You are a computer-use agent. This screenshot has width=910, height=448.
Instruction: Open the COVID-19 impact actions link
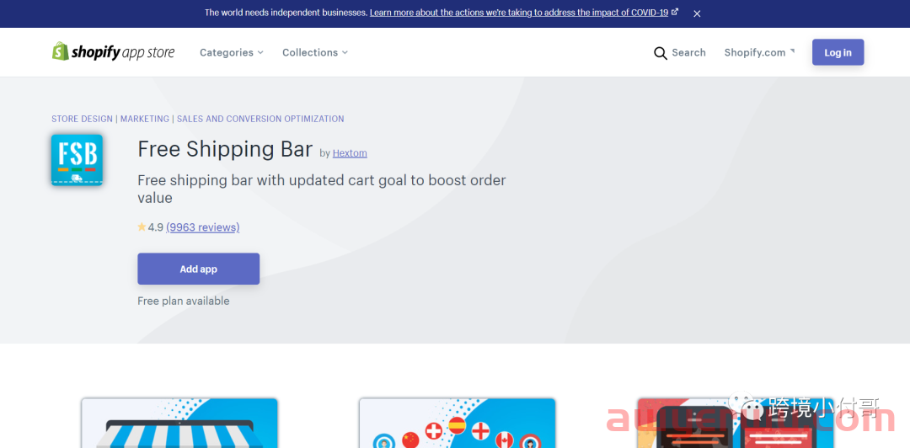(x=523, y=13)
